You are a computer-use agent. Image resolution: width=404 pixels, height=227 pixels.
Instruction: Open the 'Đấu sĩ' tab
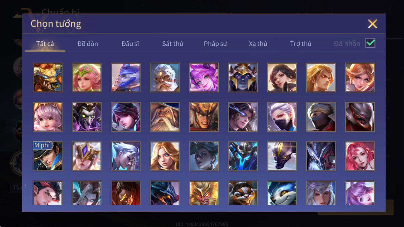coord(130,44)
